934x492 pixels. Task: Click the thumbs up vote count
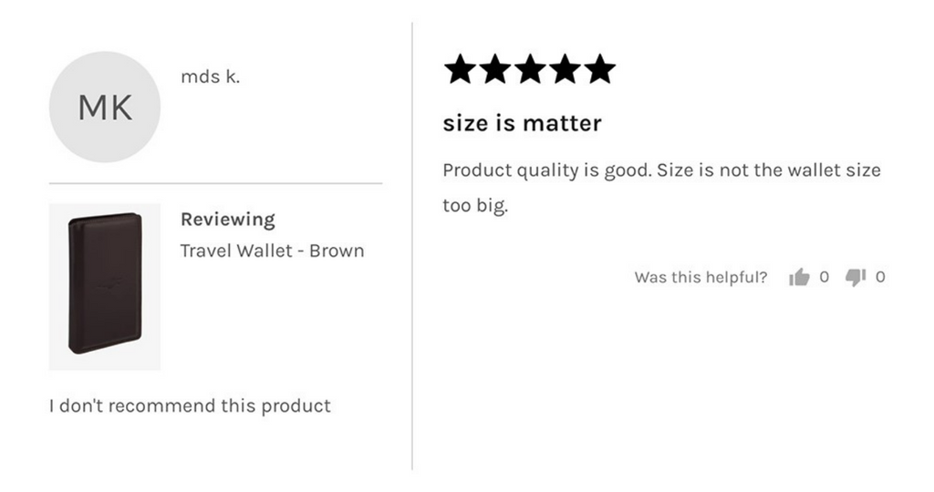[x=824, y=277]
